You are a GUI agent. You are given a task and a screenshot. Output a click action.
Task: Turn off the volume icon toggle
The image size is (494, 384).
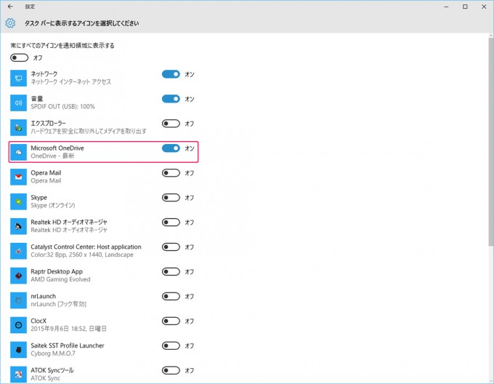(x=171, y=99)
